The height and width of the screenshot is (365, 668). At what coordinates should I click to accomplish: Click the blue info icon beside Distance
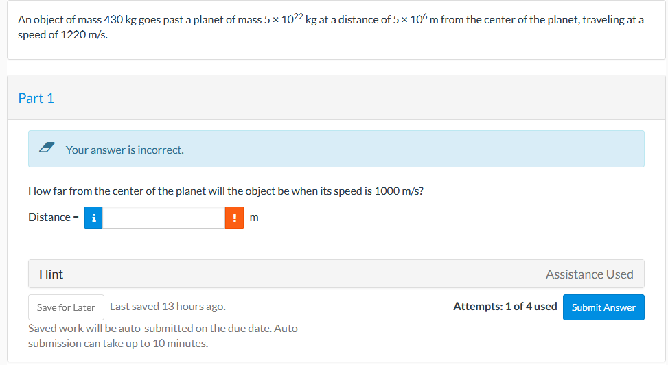93,217
